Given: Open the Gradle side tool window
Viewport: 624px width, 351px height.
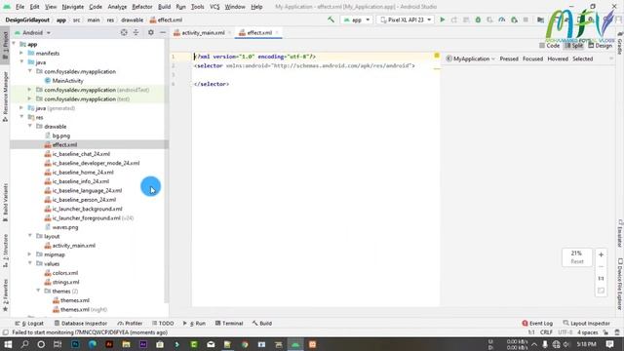Looking at the screenshot, I should point(620,44).
